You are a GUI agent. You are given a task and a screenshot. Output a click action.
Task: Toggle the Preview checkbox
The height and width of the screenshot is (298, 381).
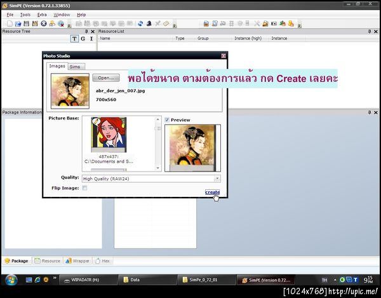point(167,119)
